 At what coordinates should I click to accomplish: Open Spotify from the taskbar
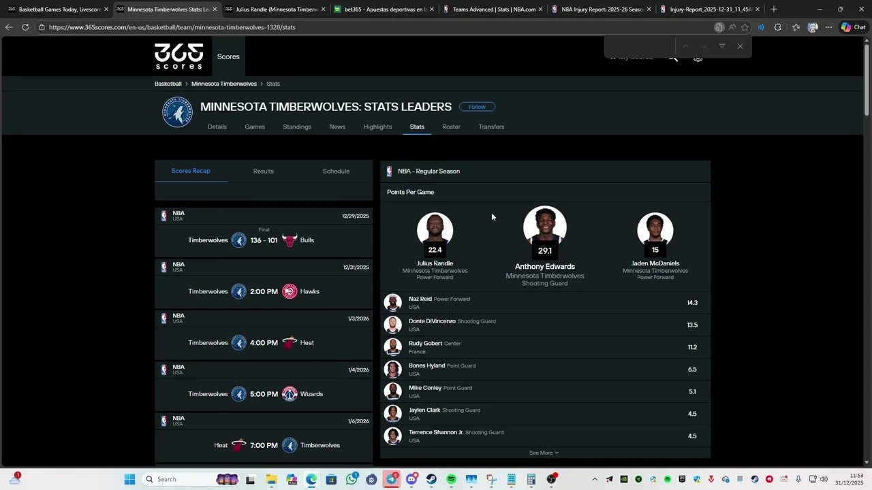pos(451,479)
